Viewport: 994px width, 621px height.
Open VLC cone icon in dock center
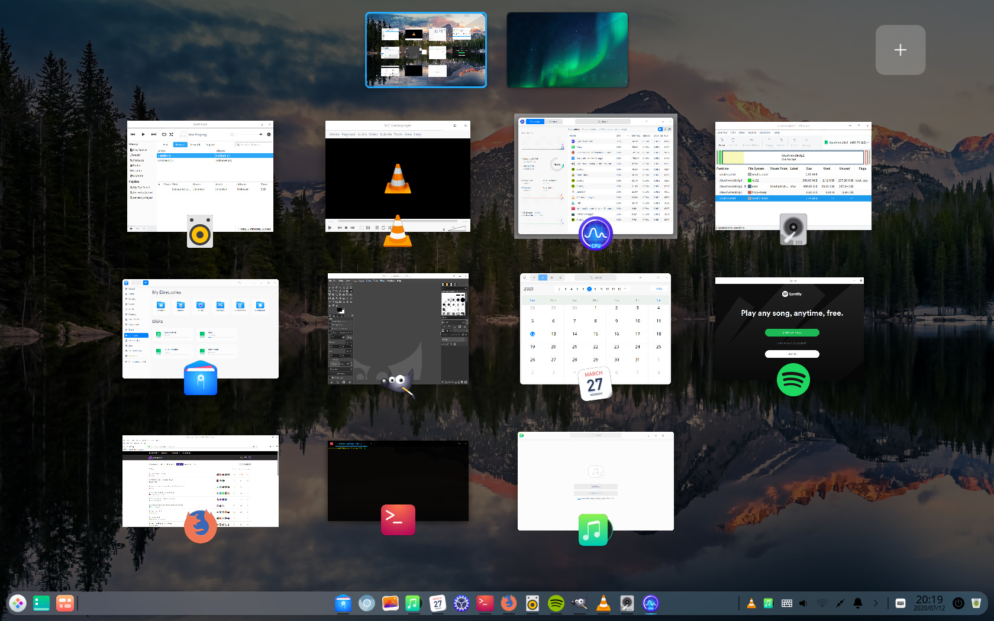603,603
